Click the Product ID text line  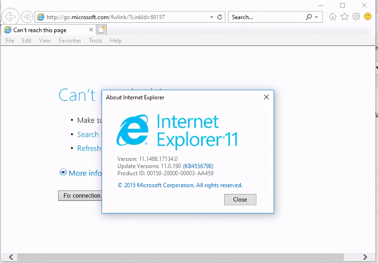pyautogui.click(x=165, y=173)
